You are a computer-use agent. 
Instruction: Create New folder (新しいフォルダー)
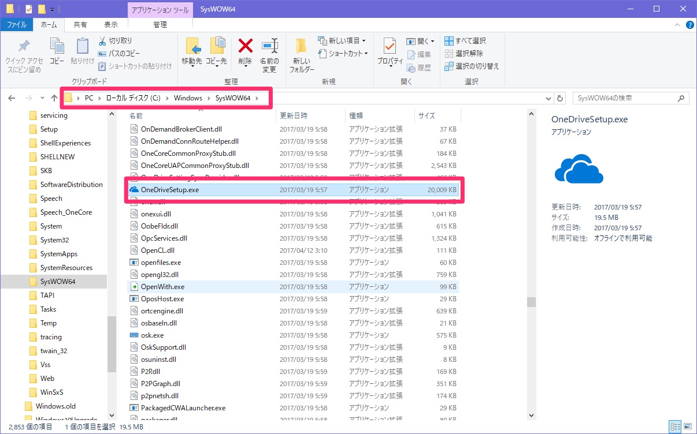[302, 55]
